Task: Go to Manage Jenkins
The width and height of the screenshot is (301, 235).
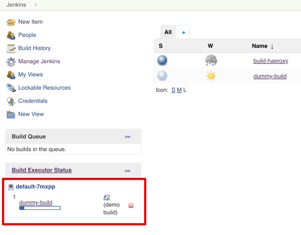Action: click(39, 61)
